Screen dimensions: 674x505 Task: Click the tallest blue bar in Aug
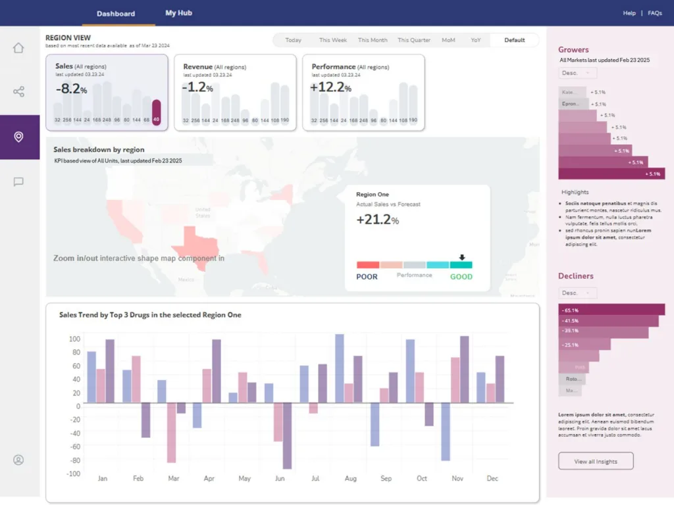[339, 368]
